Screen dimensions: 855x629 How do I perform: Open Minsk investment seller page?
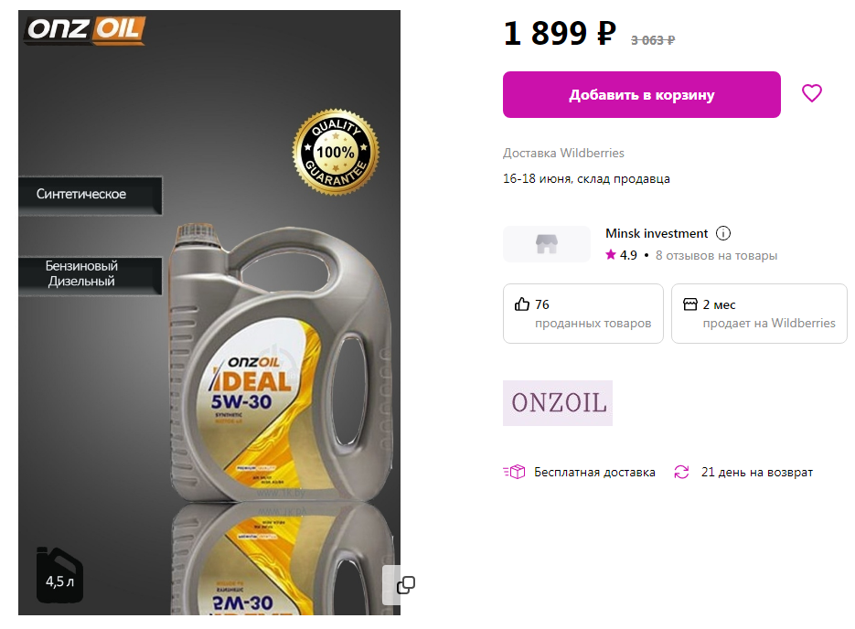pos(657,233)
